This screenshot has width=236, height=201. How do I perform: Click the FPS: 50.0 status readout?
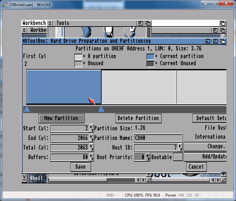tap(152, 195)
